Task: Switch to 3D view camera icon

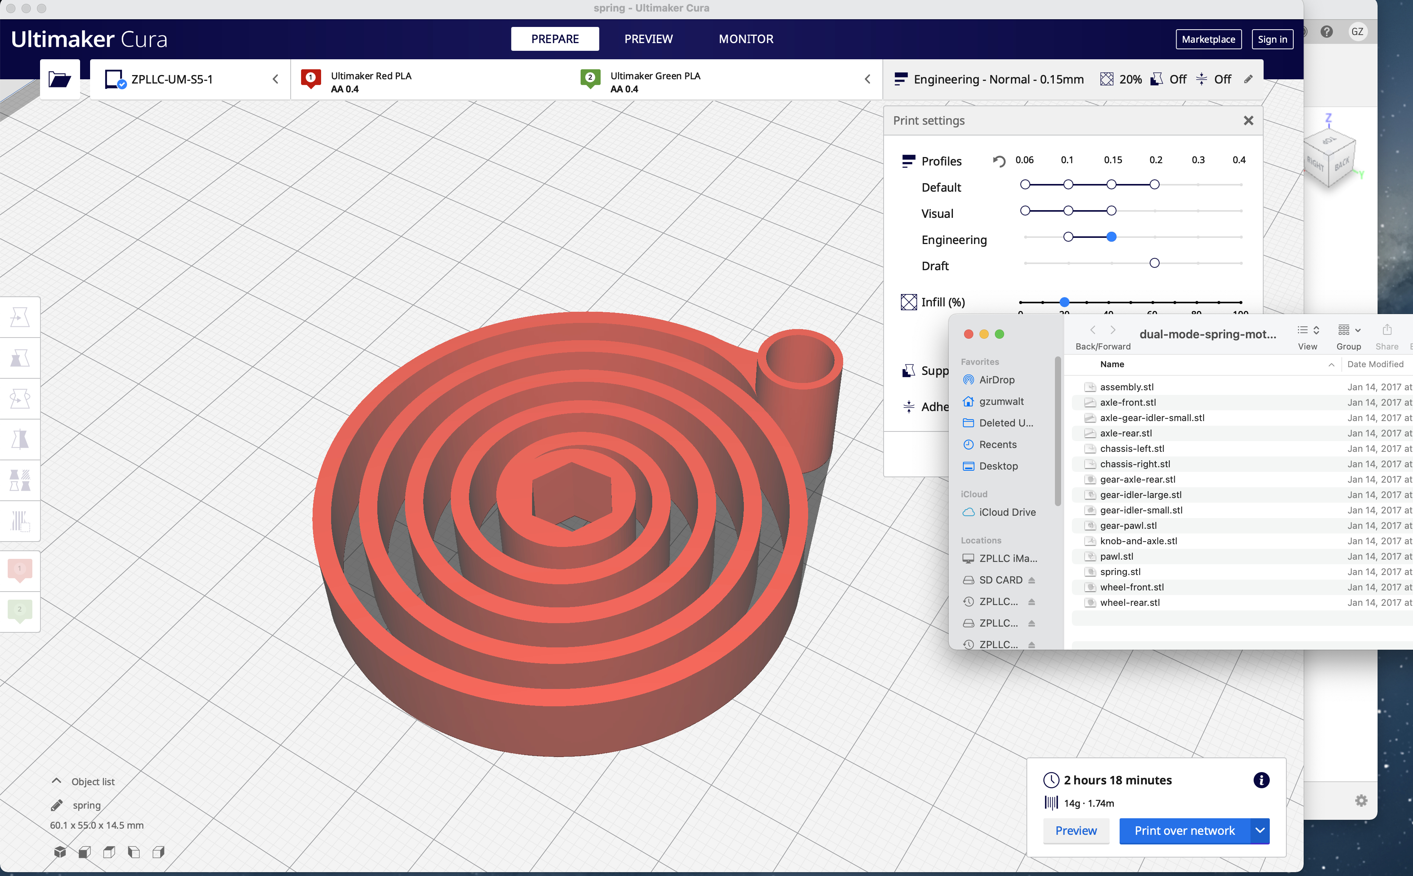Action: coord(60,852)
